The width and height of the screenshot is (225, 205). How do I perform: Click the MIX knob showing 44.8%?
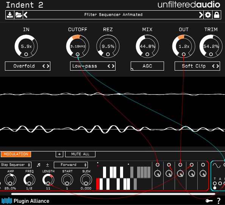[147, 46]
